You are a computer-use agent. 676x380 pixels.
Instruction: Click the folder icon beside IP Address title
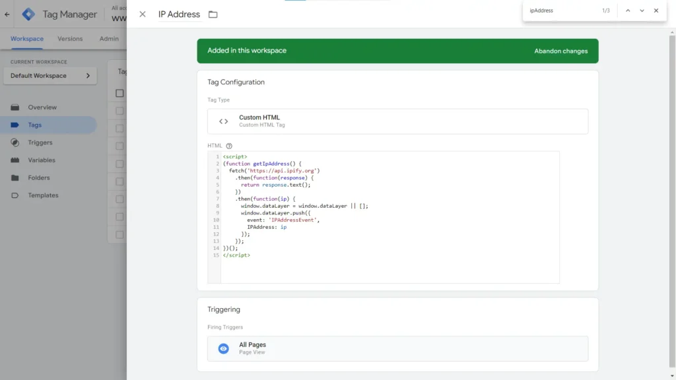click(213, 13)
